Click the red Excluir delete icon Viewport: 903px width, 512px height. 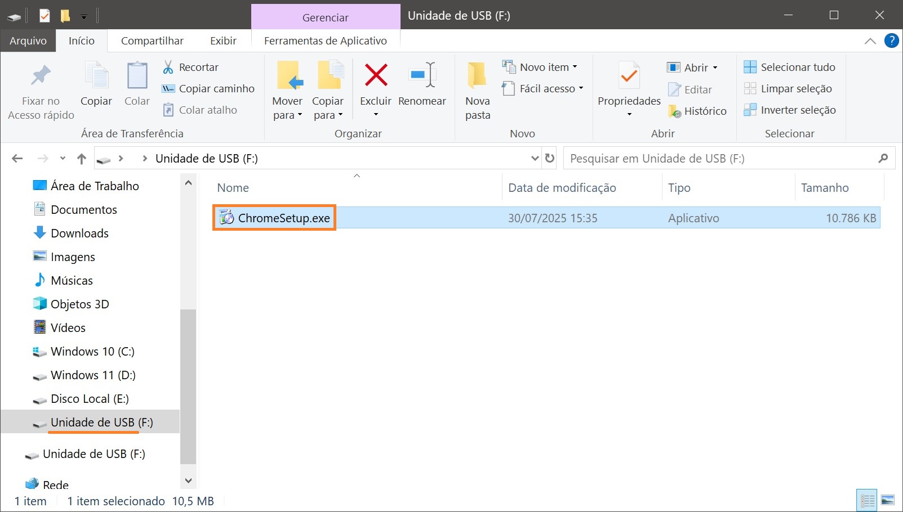tap(376, 75)
